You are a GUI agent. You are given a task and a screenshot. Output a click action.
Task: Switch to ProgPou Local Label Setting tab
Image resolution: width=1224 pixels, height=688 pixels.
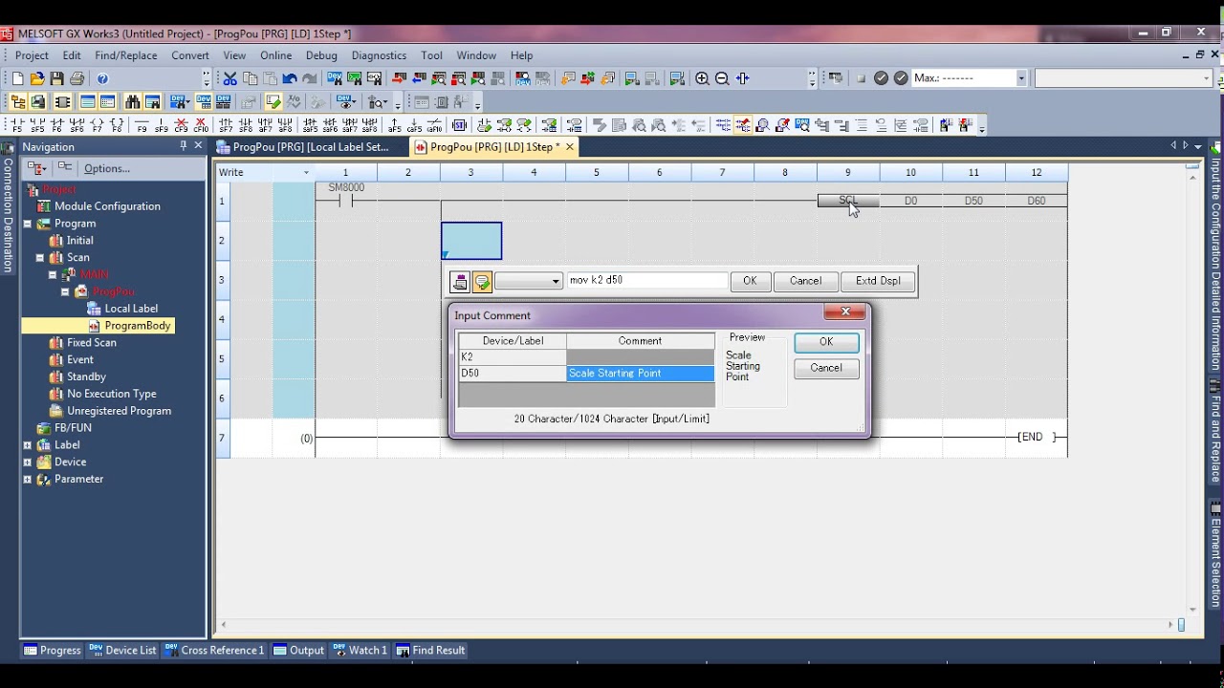303,147
